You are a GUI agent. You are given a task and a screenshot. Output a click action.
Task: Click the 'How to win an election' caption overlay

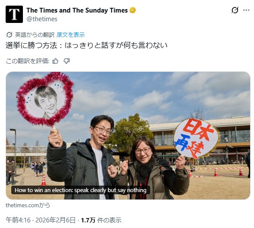point(80,190)
